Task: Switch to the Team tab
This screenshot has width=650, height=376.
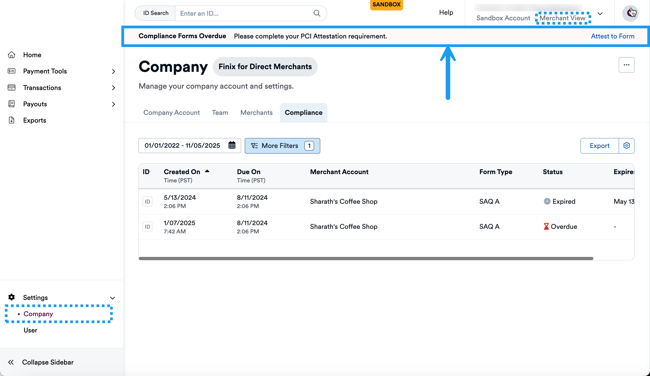Action: (x=220, y=112)
